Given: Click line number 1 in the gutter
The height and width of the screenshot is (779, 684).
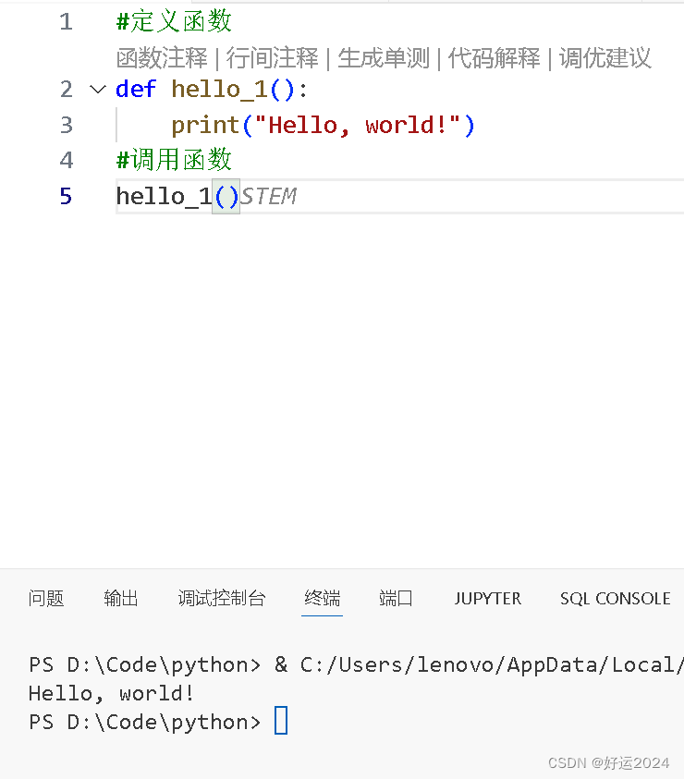Looking at the screenshot, I should click(x=66, y=21).
